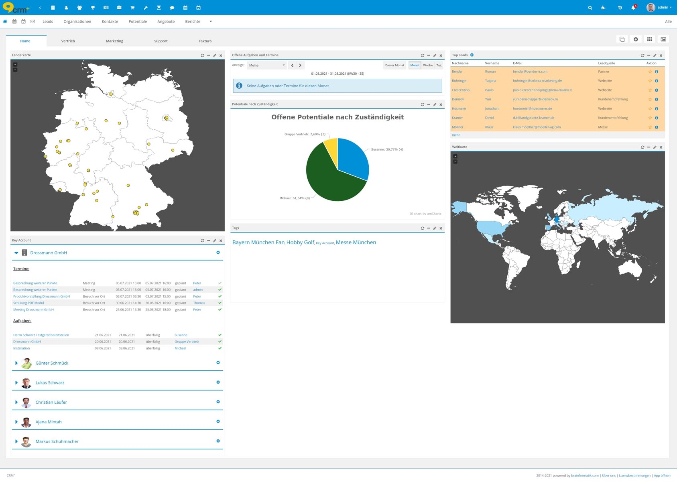Edit the Weltkarte widget with pencil icon
677x482 pixels.
pos(655,147)
